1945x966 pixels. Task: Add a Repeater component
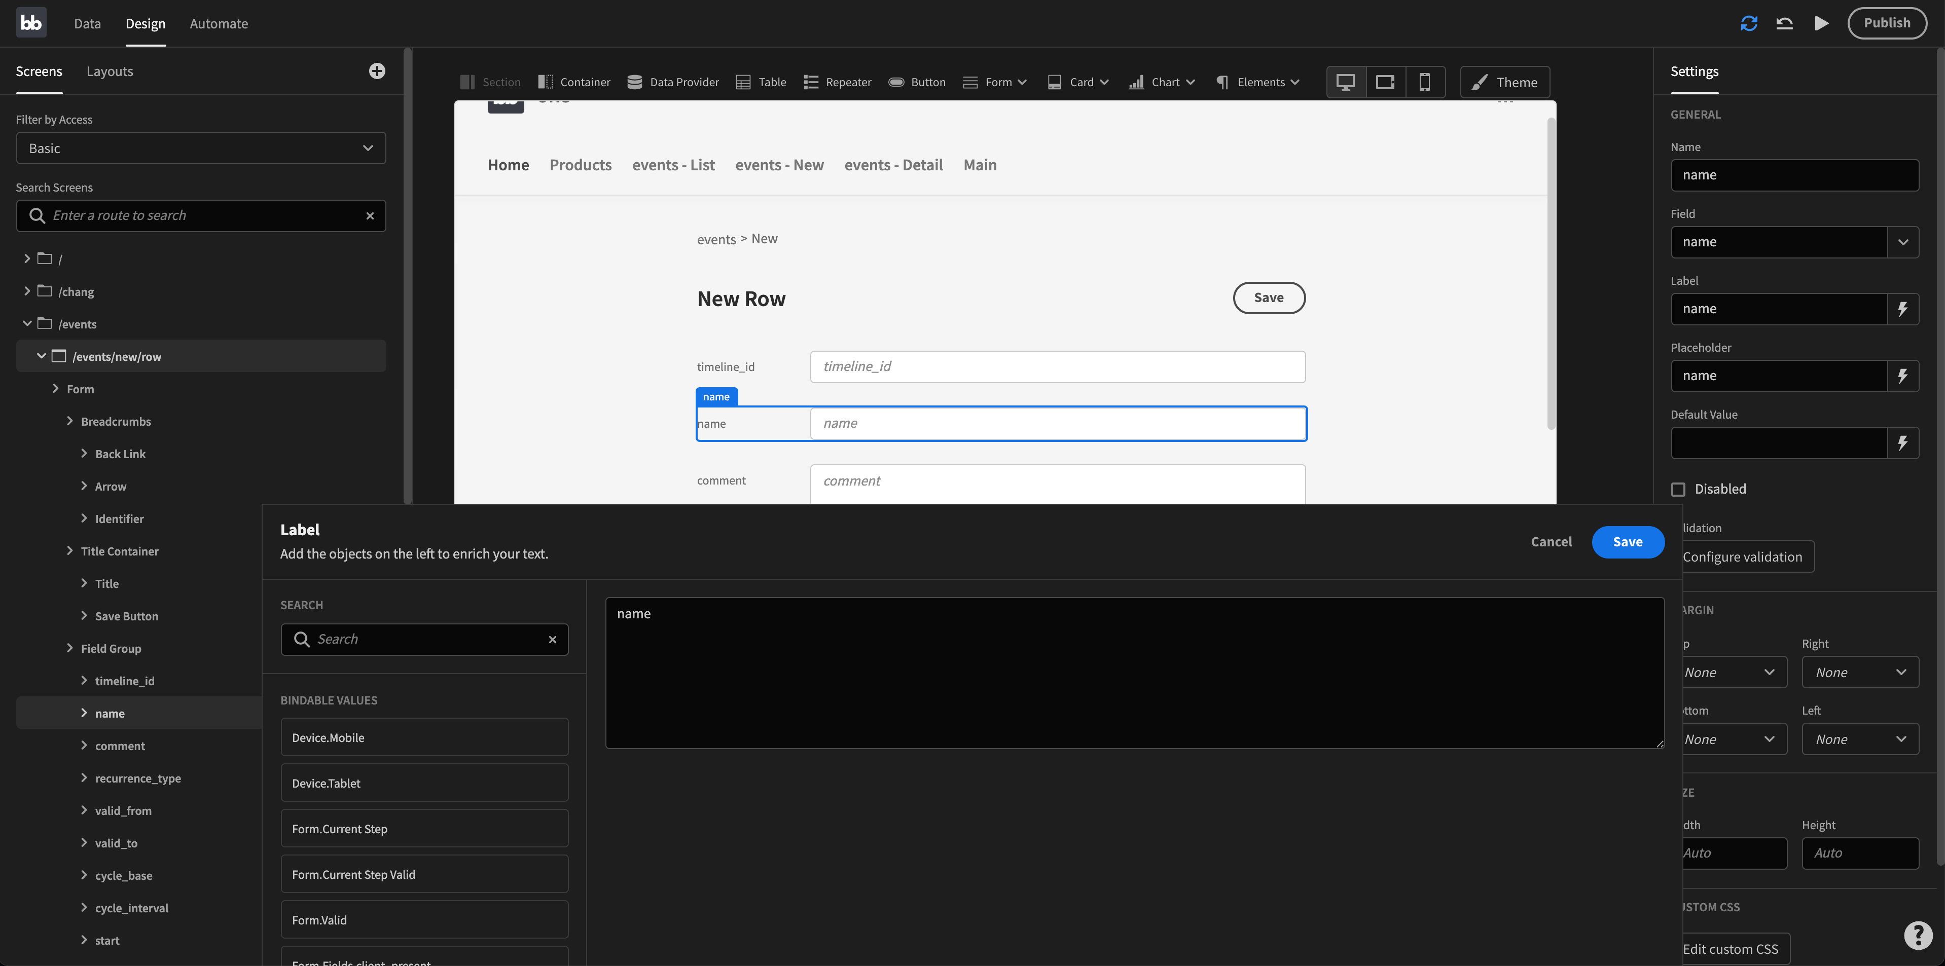pyautogui.click(x=837, y=82)
